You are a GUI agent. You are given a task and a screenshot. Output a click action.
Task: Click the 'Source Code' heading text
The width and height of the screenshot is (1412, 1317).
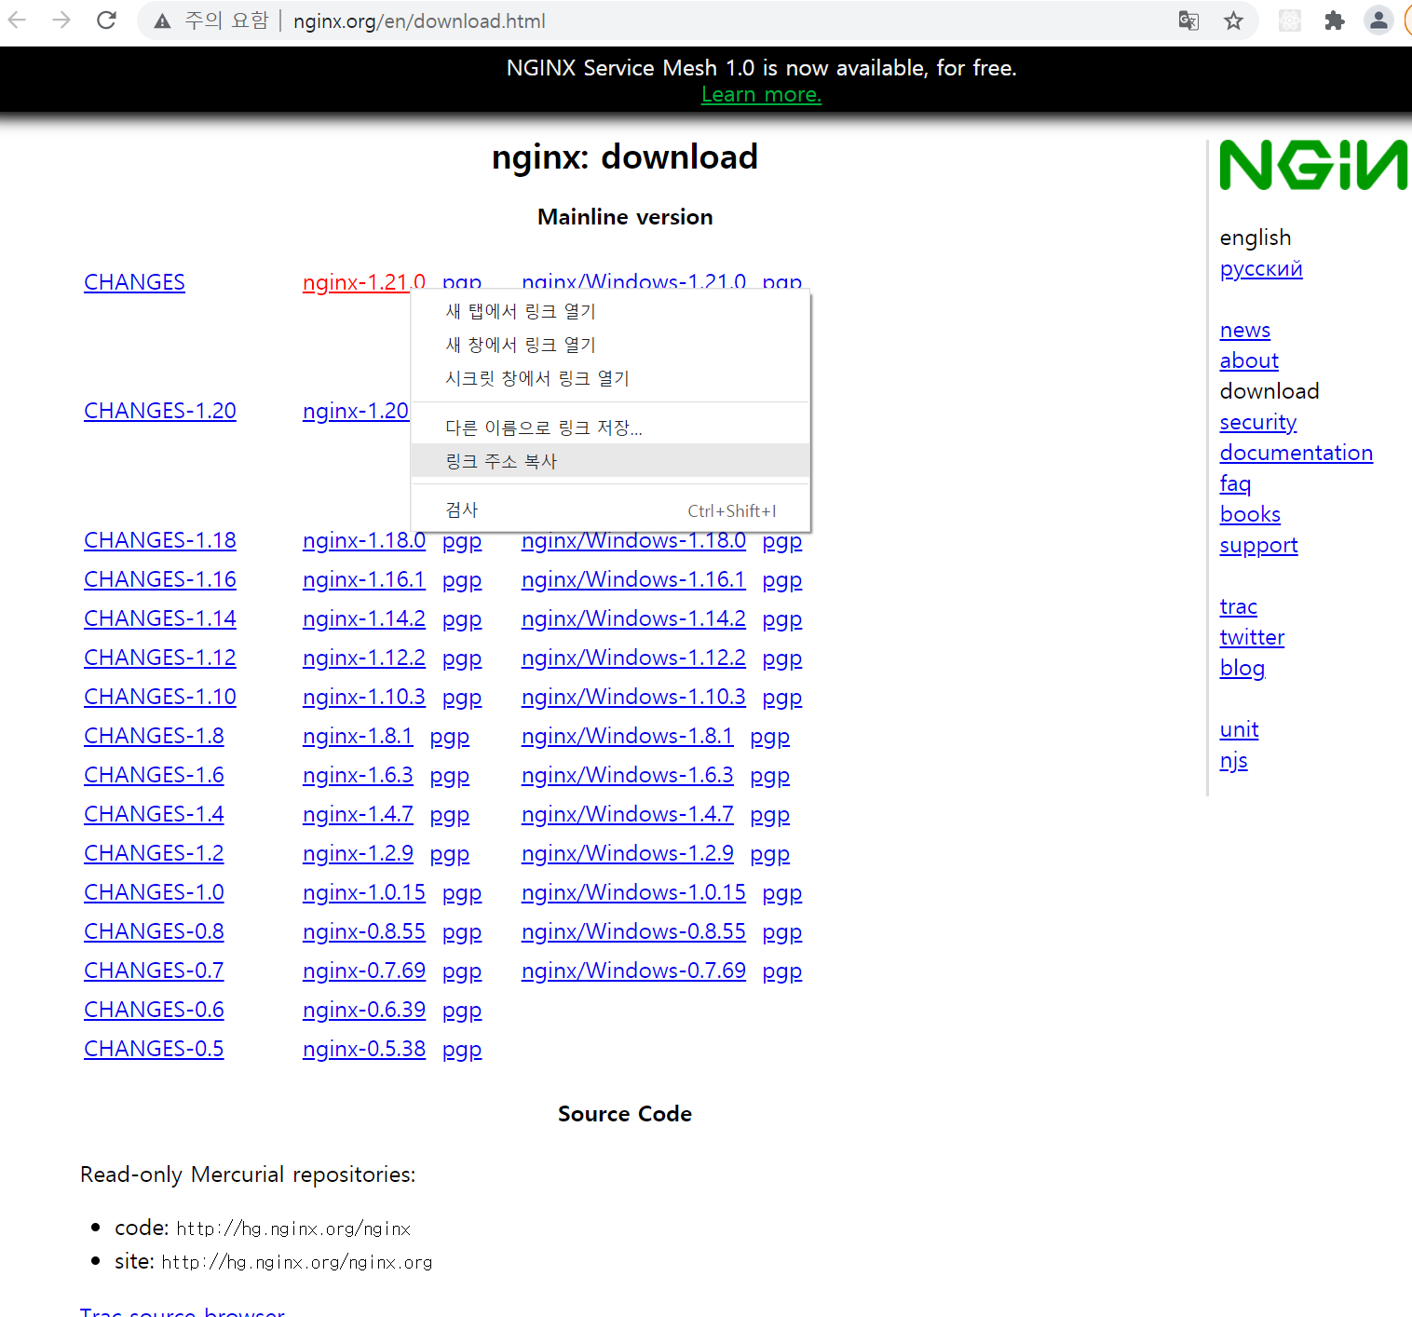(x=625, y=1114)
